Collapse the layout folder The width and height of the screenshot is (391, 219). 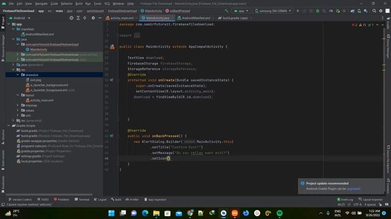point(18,95)
